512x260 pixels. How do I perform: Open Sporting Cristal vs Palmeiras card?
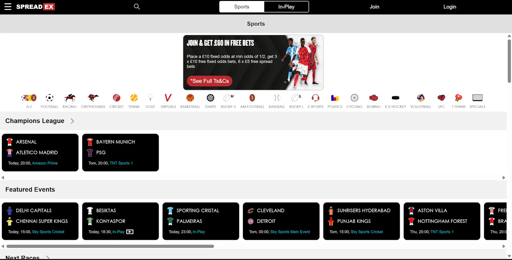[x=201, y=221]
